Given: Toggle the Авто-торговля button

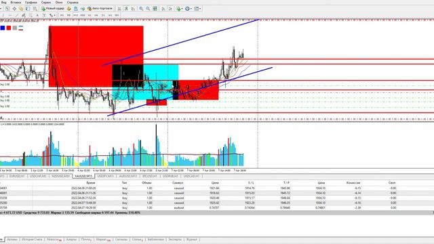Looking at the screenshot, I should pyautogui.click(x=100, y=9).
